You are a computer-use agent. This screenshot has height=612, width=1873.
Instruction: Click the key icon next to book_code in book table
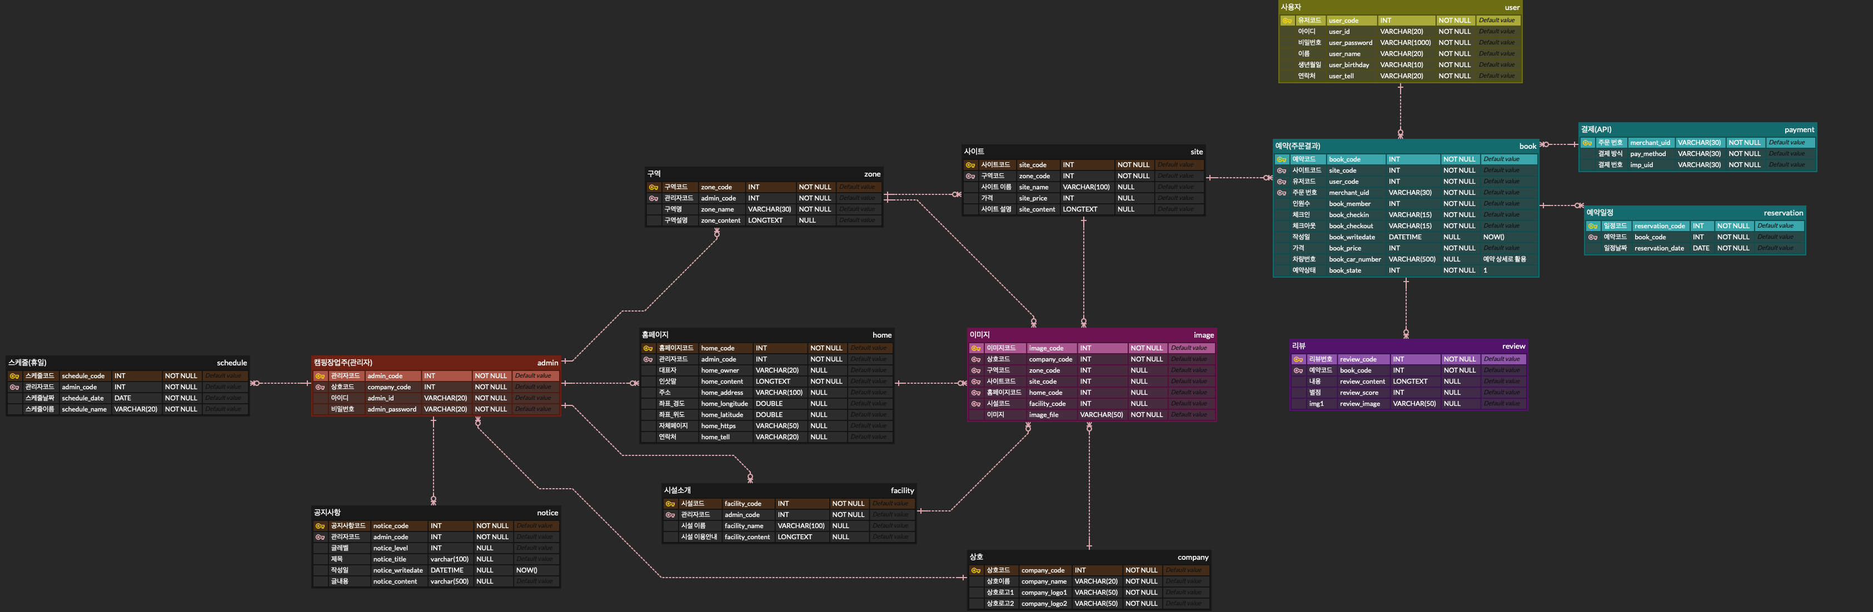click(1281, 159)
